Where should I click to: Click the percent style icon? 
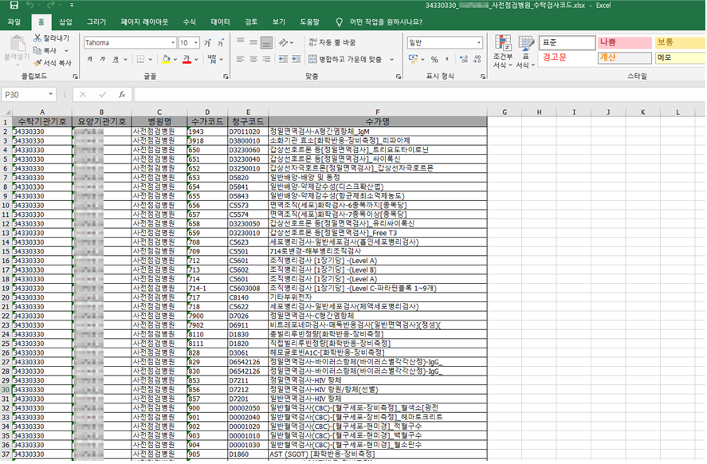(x=434, y=59)
